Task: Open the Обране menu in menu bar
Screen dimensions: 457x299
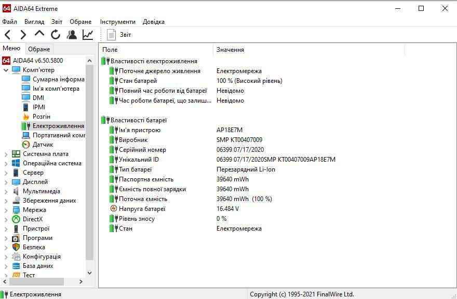Action: (x=80, y=22)
